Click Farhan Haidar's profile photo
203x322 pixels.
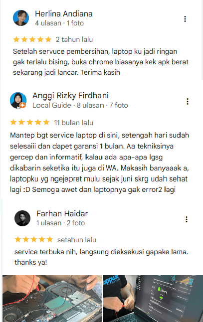(x=22, y=218)
